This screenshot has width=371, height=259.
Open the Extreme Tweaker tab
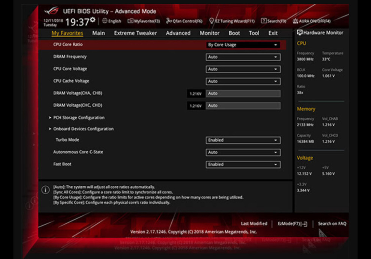click(x=135, y=33)
